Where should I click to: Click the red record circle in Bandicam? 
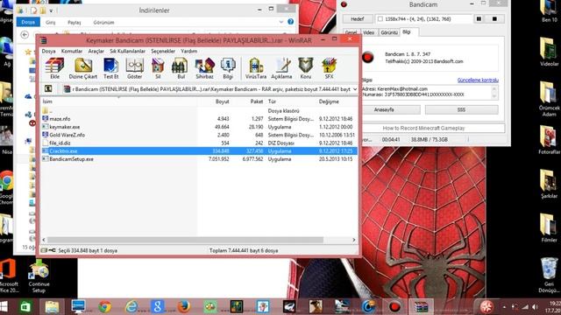pyautogui.click(x=368, y=57)
